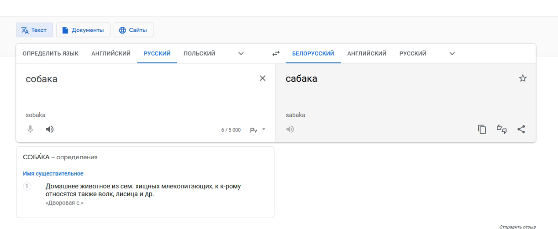Set target language to Русский
The height and width of the screenshot is (229, 558).
[413, 53]
